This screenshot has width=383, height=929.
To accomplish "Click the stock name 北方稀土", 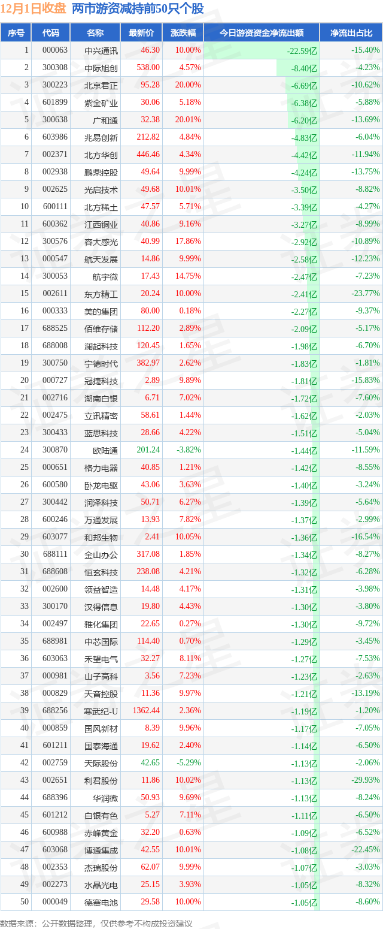I will pyautogui.click(x=101, y=207).
